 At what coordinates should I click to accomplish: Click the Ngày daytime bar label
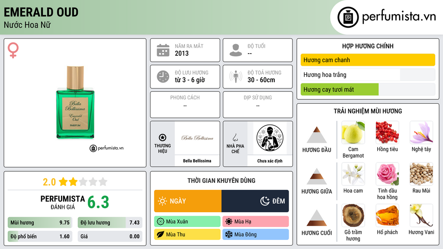click(x=178, y=201)
